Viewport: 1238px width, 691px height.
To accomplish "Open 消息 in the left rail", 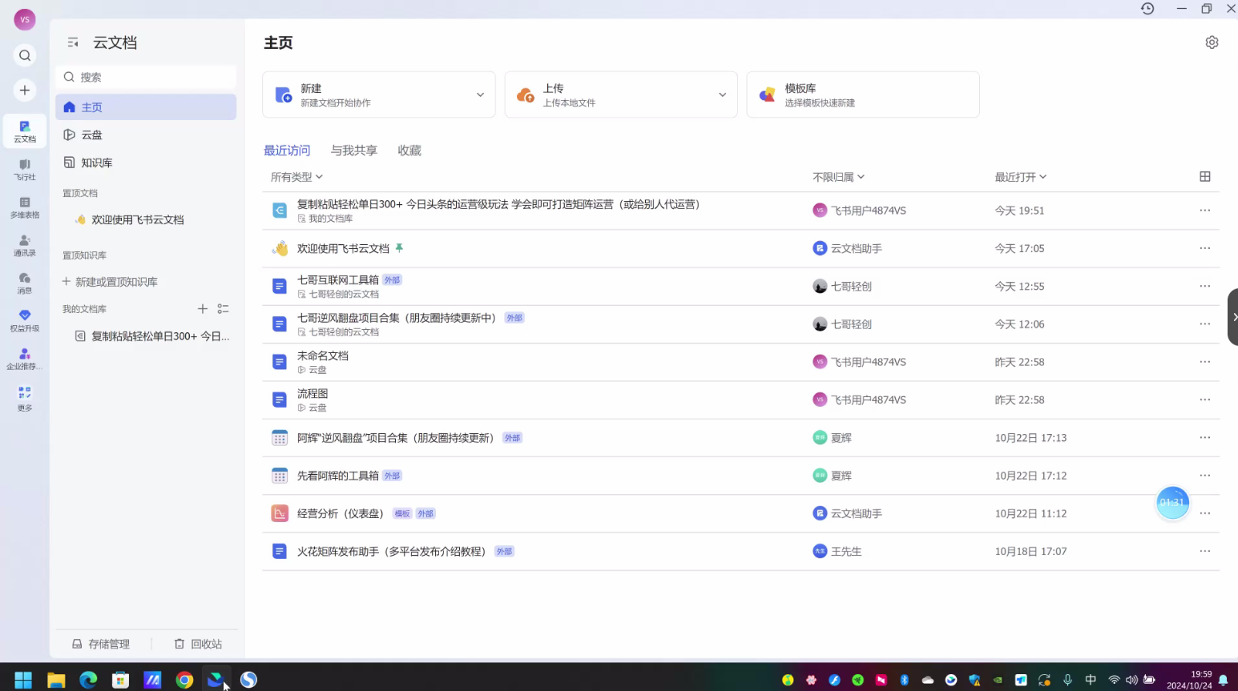I will click(x=25, y=283).
